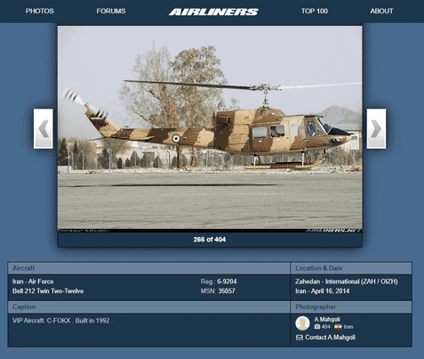
Task: Click MSN 35057 link
Action: click(x=227, y=291)
